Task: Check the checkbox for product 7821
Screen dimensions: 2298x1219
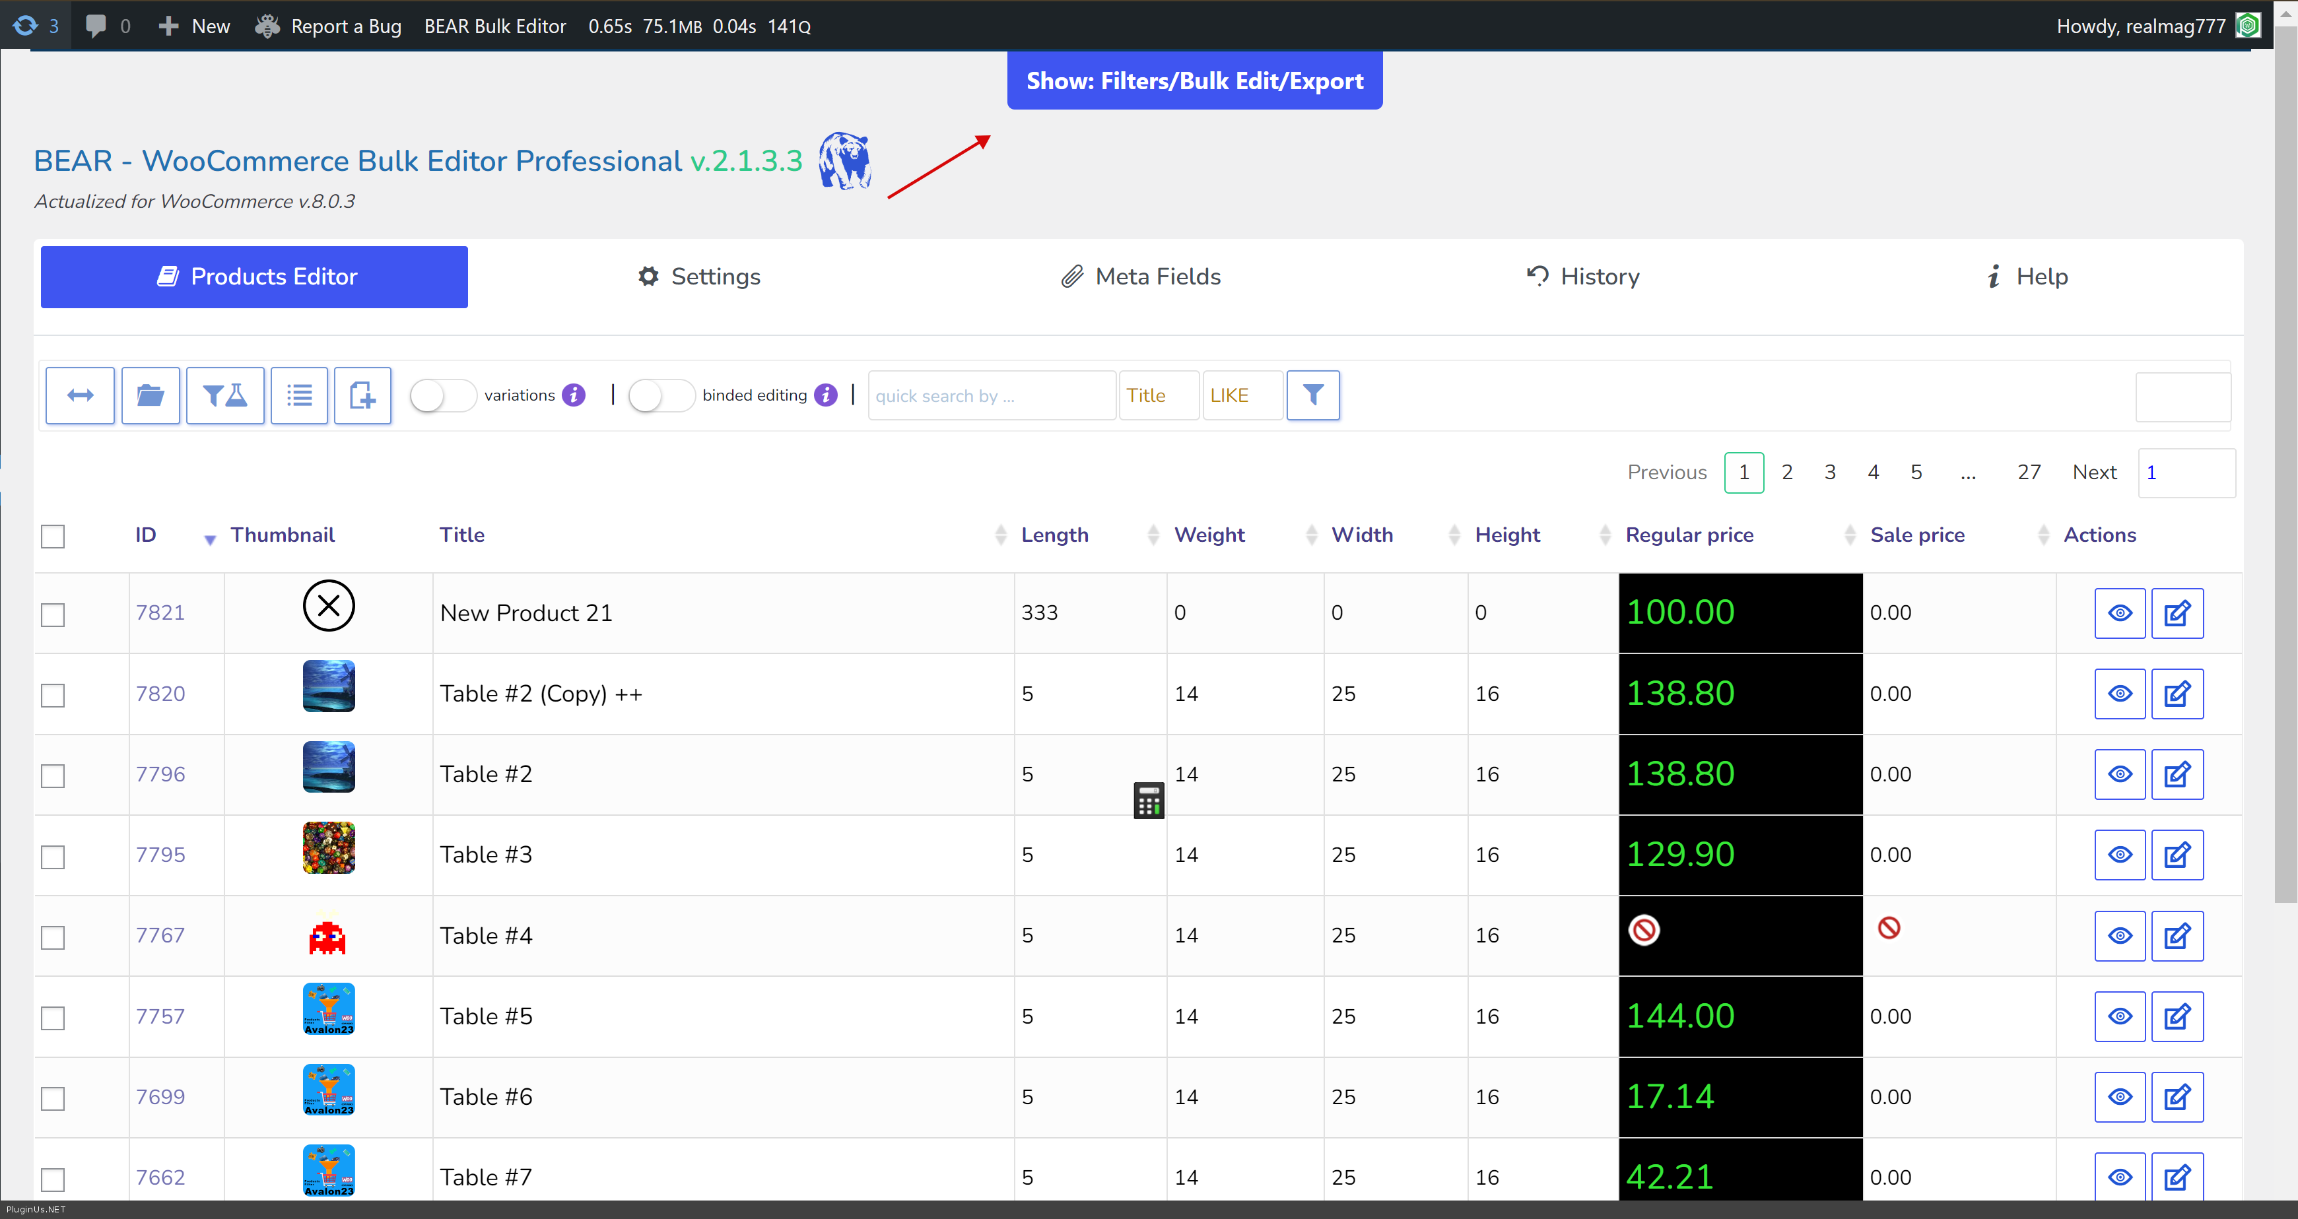Action: (53, 614)
